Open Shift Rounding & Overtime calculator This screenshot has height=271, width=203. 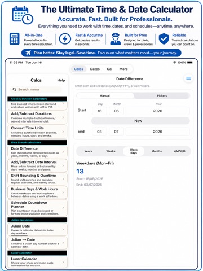tap(37, 179)
